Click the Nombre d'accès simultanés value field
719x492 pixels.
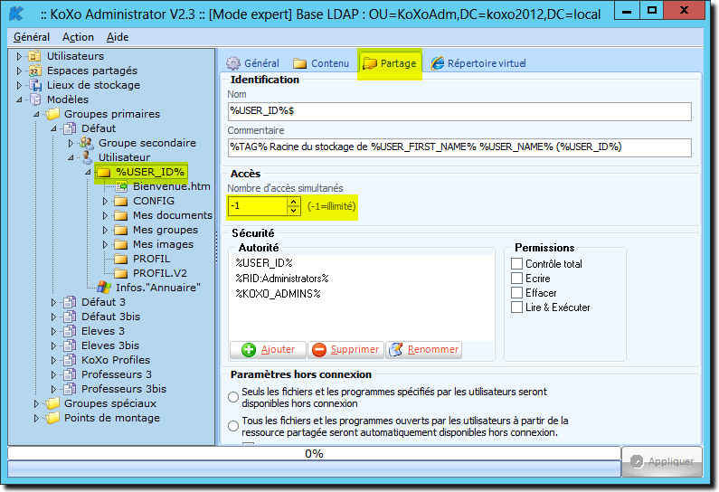tap(258, 206)
